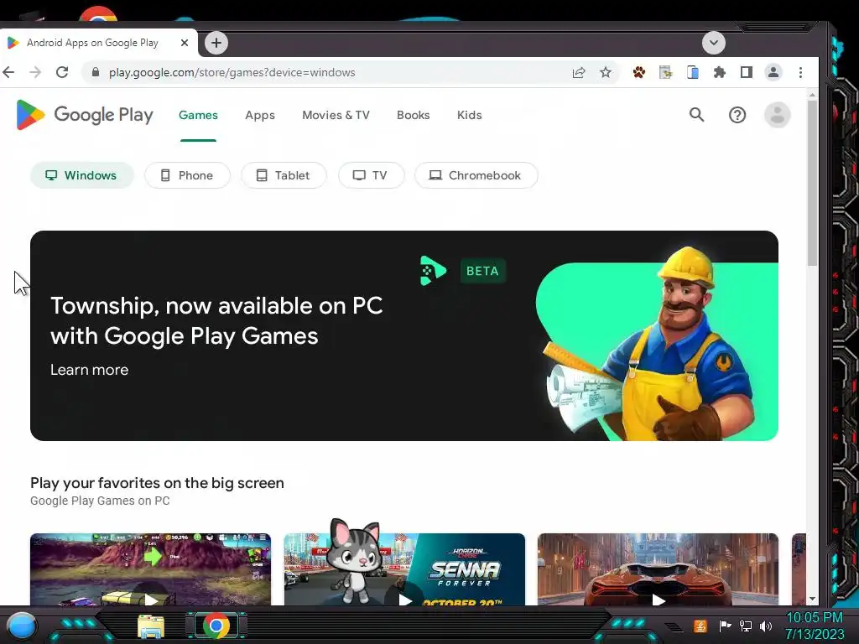Expand the tab search chevron dropdown

(713, 43)
